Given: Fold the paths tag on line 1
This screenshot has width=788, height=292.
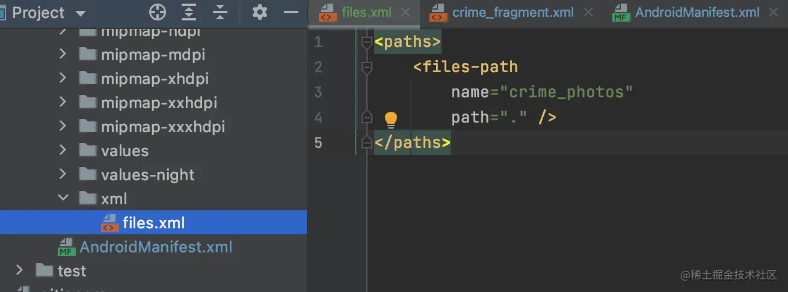Looking at the screenshot, I should [366, 43].
